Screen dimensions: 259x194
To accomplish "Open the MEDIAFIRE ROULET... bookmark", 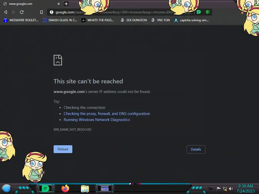I will [x=21, y=20].
